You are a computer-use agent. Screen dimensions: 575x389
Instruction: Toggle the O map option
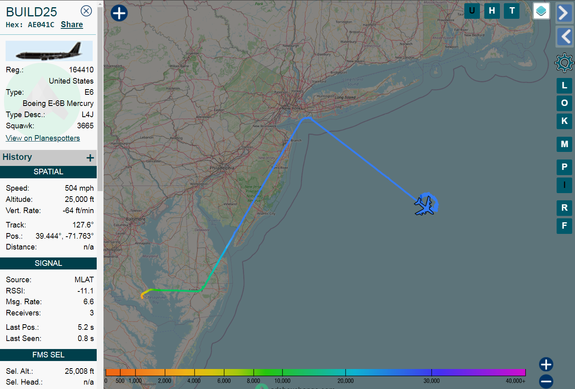[x=564, y=103]
